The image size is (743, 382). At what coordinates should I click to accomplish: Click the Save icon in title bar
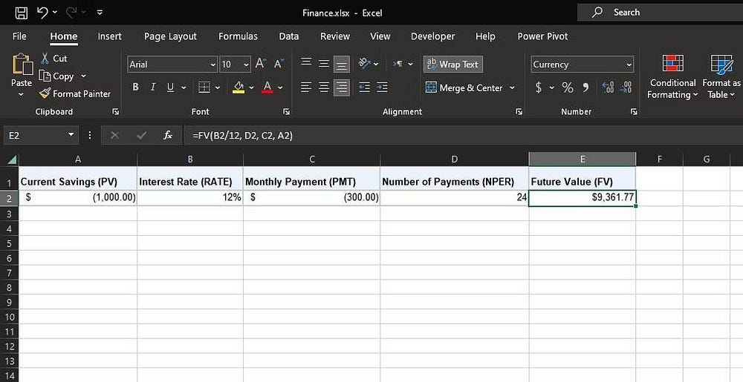click(x=22, y=13)
